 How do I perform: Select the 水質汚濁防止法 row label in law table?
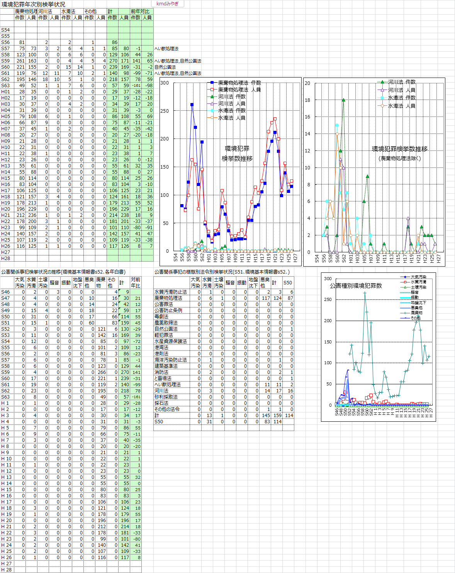[171, 292]
